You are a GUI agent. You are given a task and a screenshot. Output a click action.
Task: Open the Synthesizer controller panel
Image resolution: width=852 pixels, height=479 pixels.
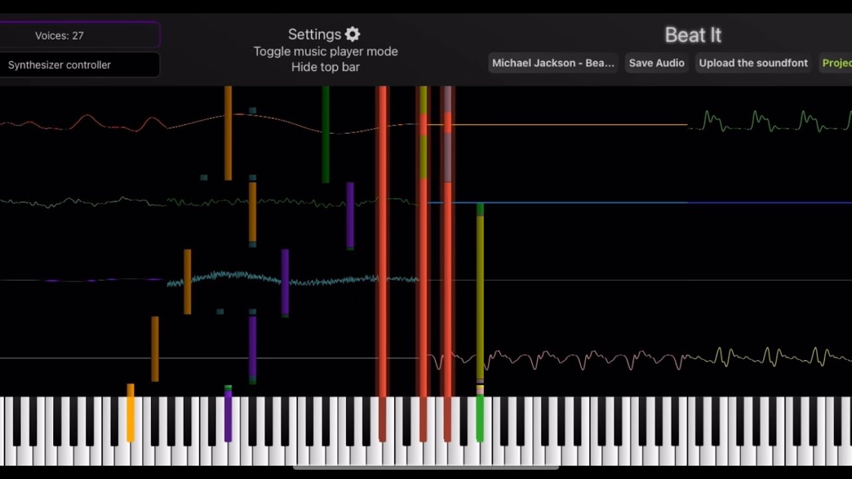pos(79,65)
